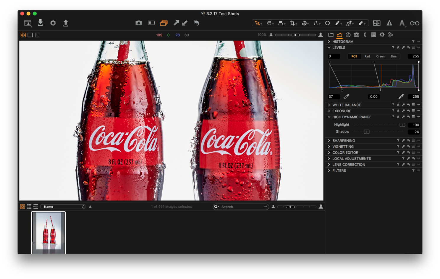The width and height of the screenshot is (440, 279).
Task: Select the Spot Removal circle tool
Action: tap(327, 23)
